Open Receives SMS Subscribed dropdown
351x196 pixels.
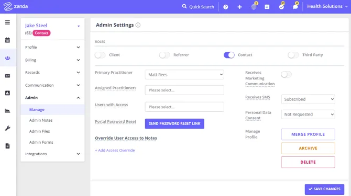308,99
